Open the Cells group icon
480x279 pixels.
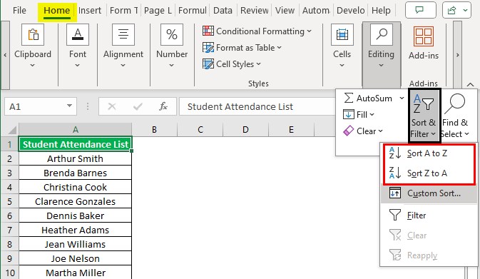[x=342, y=34]
